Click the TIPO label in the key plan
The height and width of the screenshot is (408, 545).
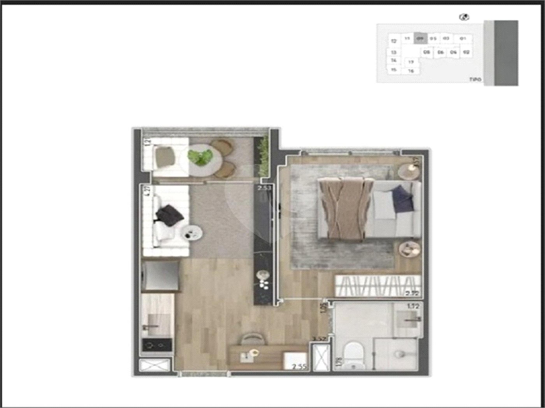[475, 80]
